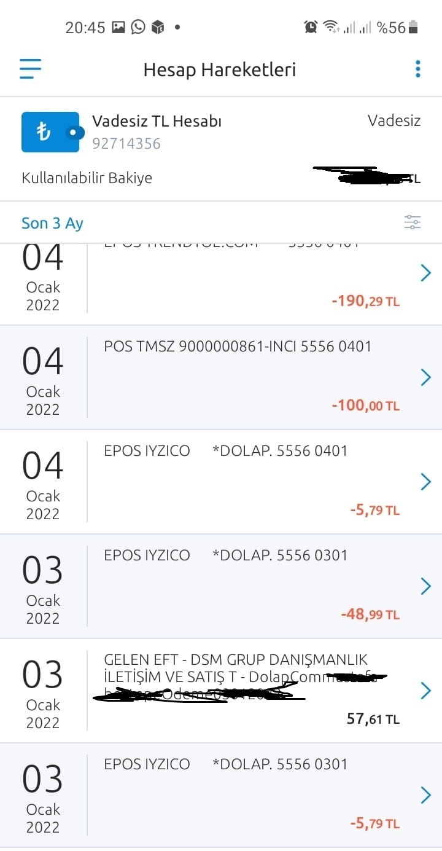Open details chevron for 57,61 TL EFT

click(x=426, y=691)
